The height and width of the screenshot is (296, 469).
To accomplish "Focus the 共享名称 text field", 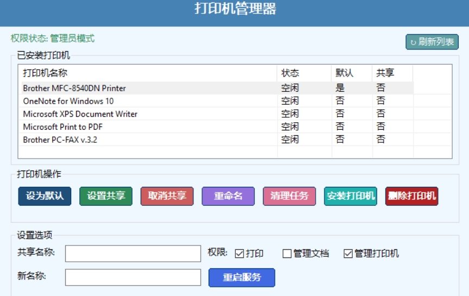I will (x=133, y=253).
